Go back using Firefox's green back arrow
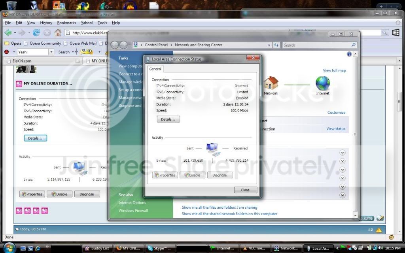The height and width of the screenshot is (253, 405). click(8, 32)
